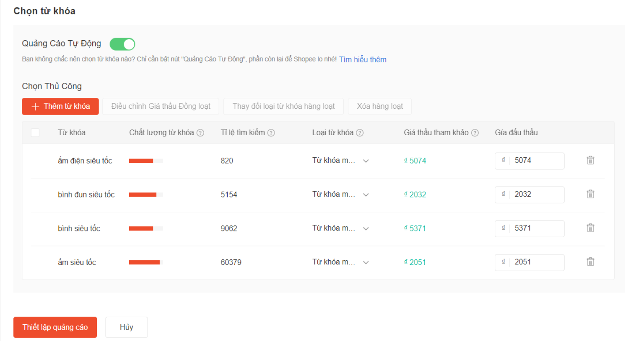The width and height of the screenshot is (636, 341).
Task: Click quality bar for "ấm điện siêu tốc"
Action: point(146,161)
